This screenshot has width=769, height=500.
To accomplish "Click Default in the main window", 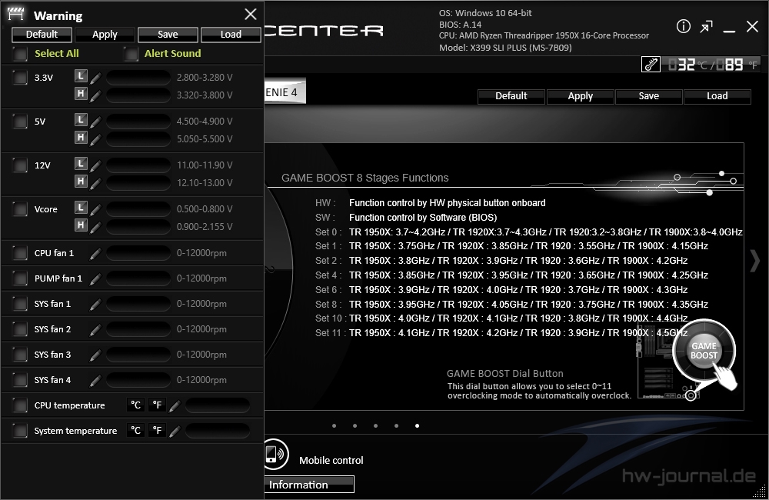I will click(511, 96).
